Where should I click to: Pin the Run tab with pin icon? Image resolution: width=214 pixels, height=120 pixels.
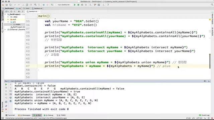(6, 106)
